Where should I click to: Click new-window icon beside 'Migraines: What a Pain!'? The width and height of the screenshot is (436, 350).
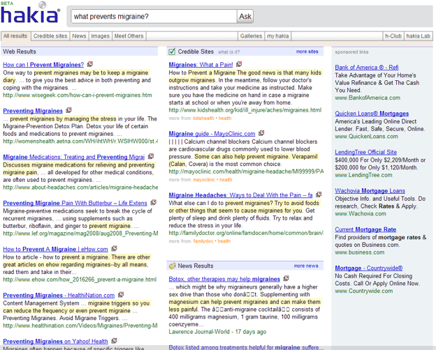pos(240,65)
